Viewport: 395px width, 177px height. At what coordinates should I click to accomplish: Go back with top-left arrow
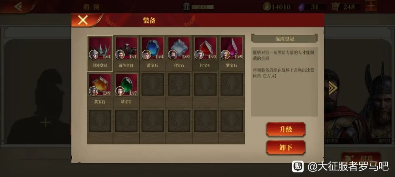[x=18, y=7]
